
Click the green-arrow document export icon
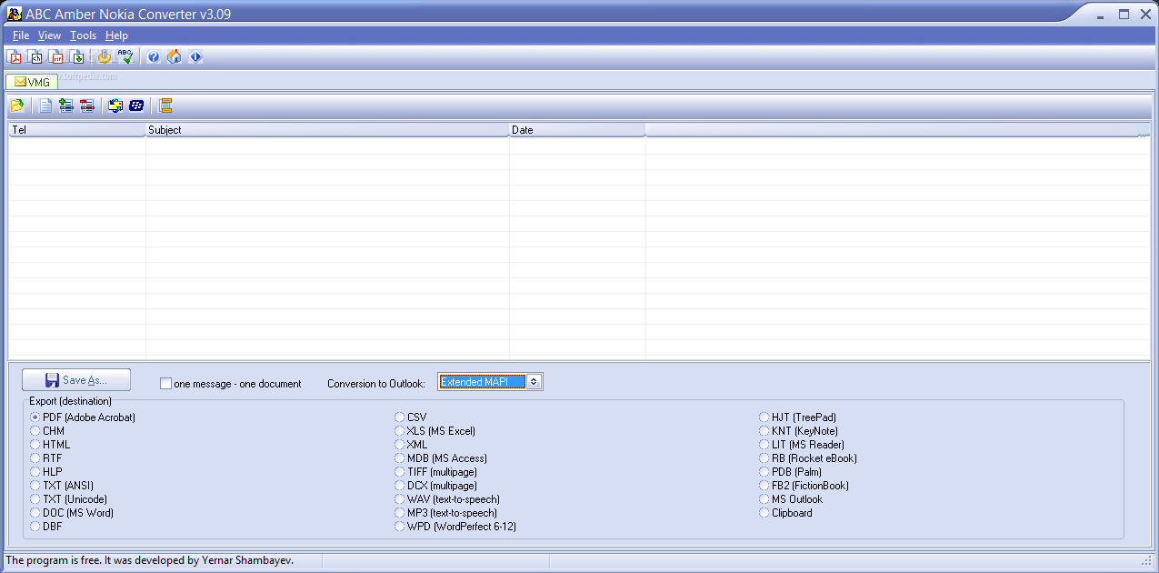tap(77, 56)
